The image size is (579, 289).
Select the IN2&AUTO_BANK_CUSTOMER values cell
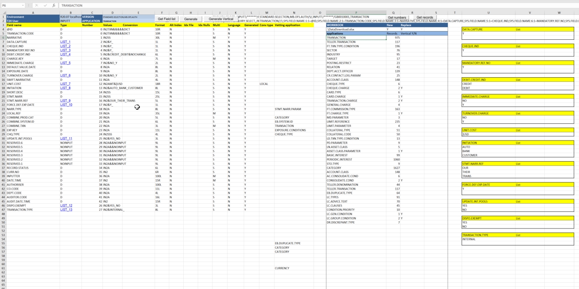point(123,88)
